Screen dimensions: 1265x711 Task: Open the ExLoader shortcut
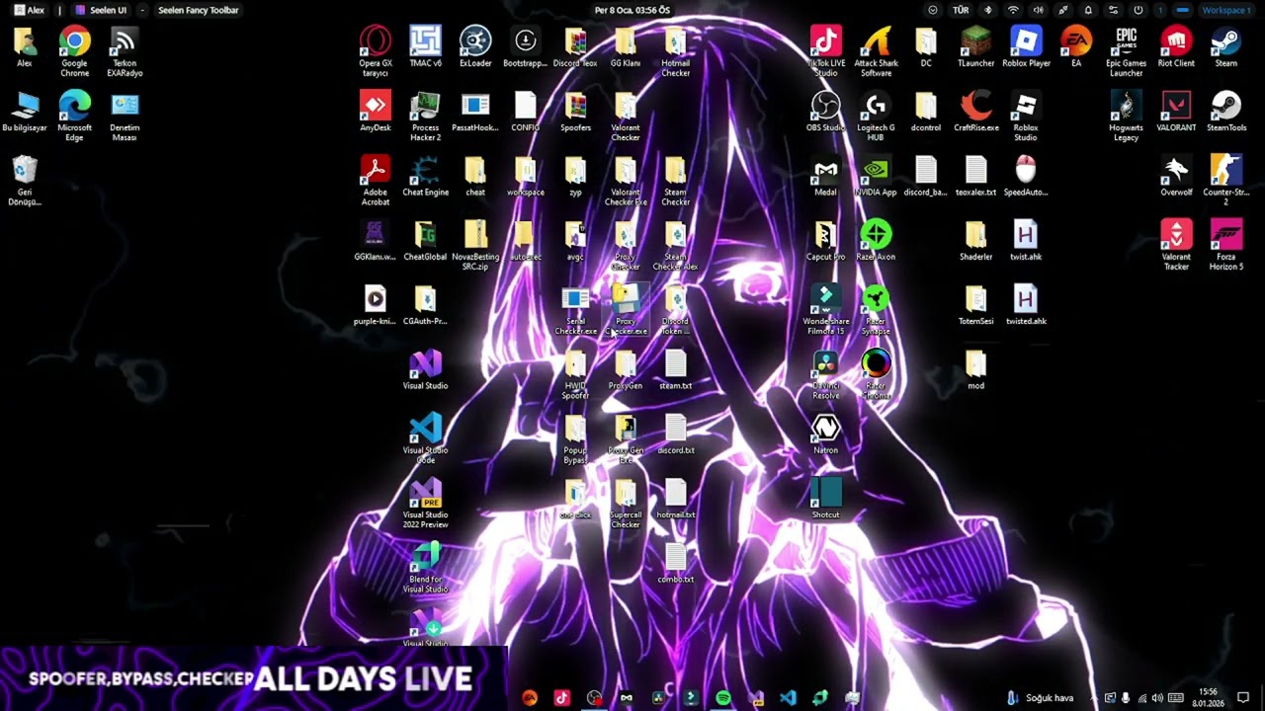tap(475, 47)
